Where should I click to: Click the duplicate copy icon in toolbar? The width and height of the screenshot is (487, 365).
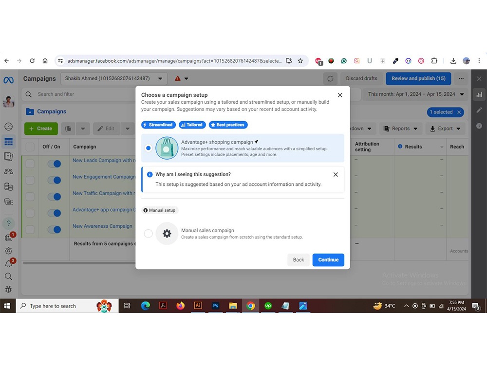point(68,128)
